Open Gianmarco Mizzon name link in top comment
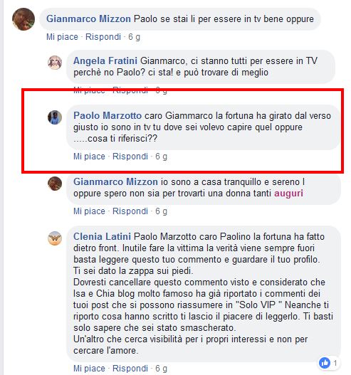 pyautogui.click(x=88, y=19)
